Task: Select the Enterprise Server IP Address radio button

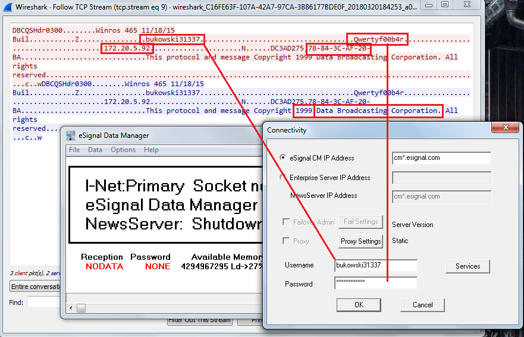Action: tap(283, 177)
